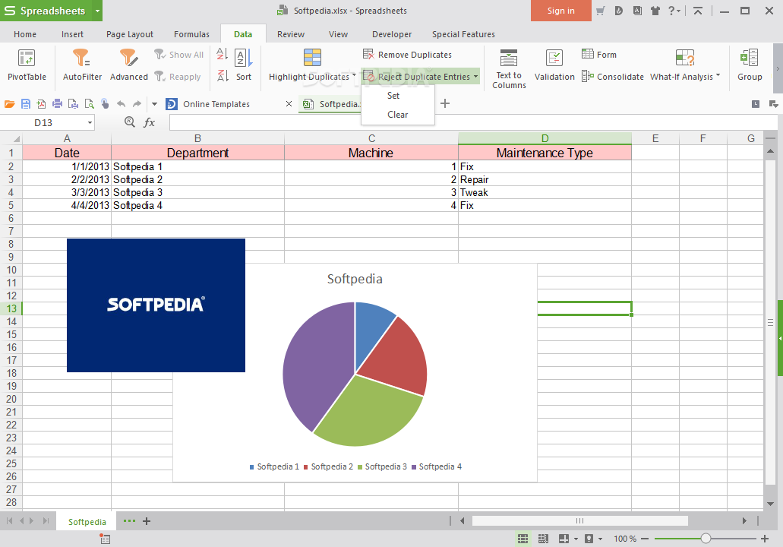Click the zoom slider handle

point(706,539)
